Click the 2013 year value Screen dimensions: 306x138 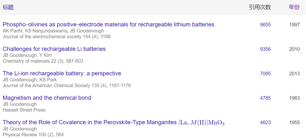(x=294, y=74)
